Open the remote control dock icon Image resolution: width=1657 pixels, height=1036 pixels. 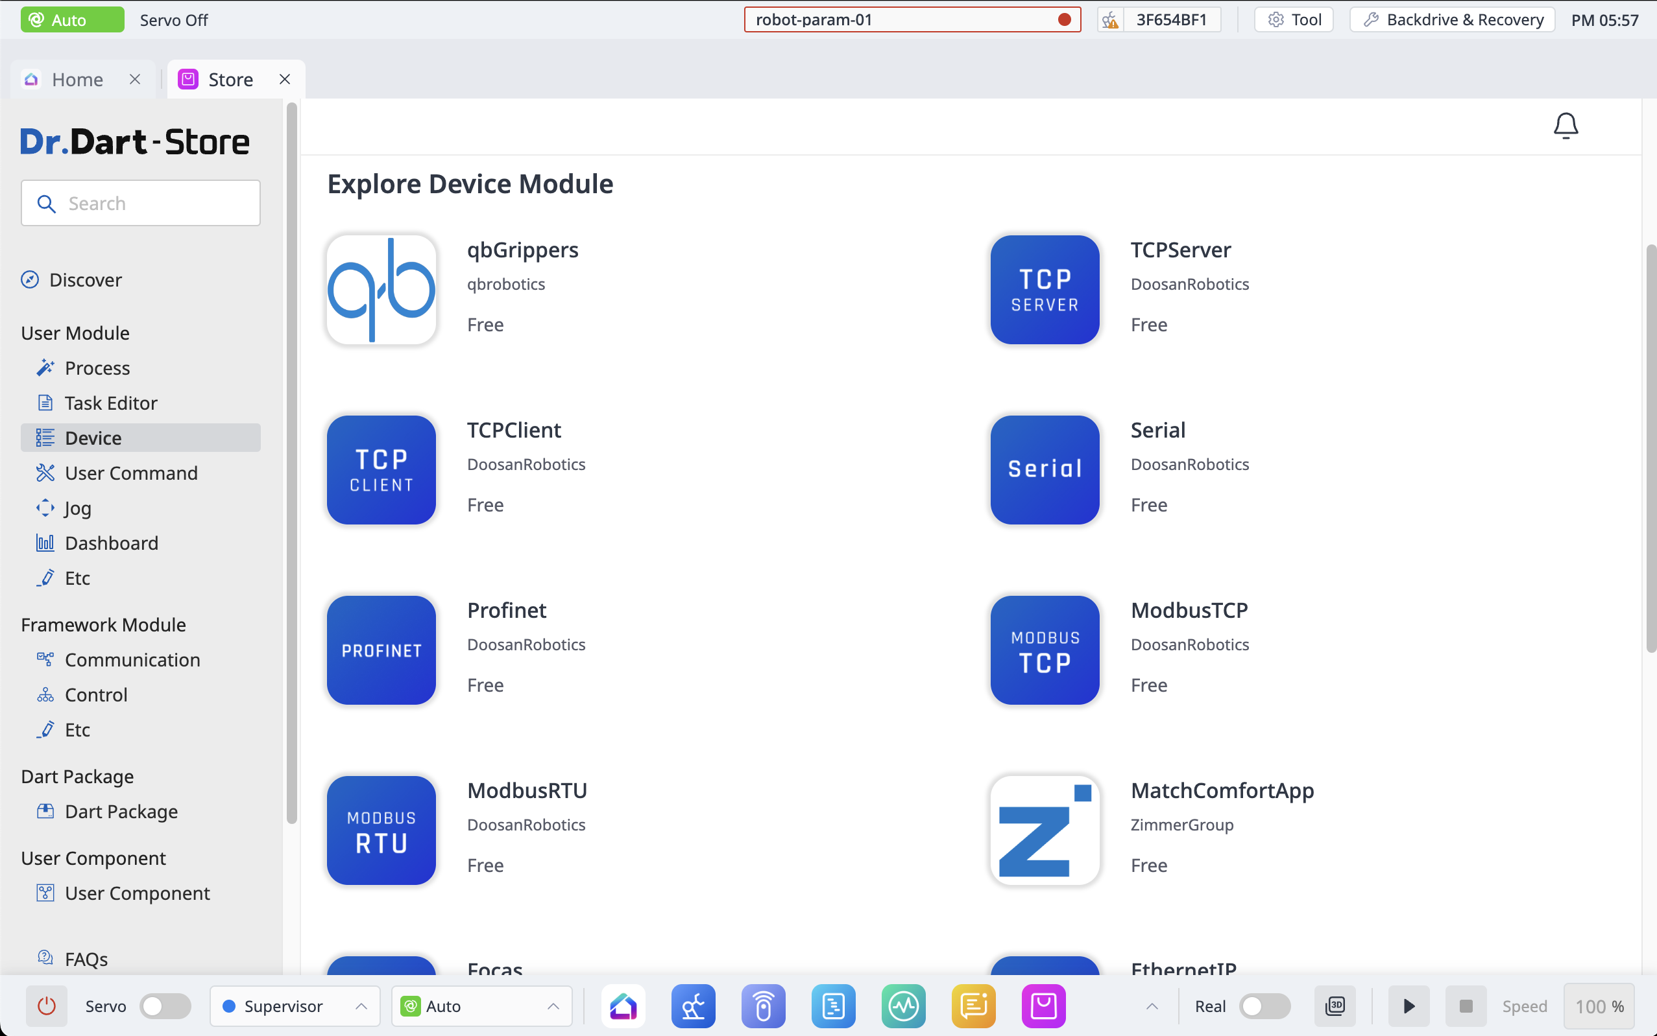click(x=763, y=1006)
